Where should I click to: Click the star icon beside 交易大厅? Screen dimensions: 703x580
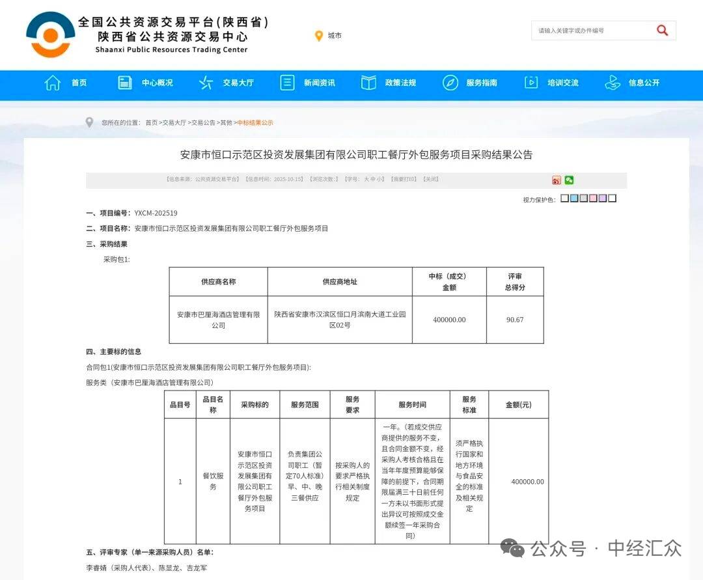(x=206, y=83)
